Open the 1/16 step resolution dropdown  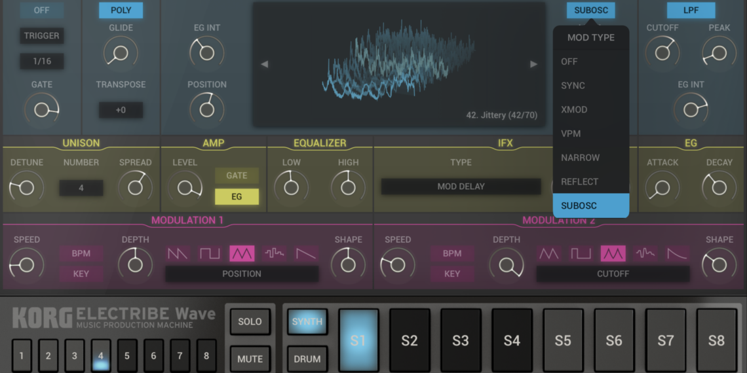[41, 62]
